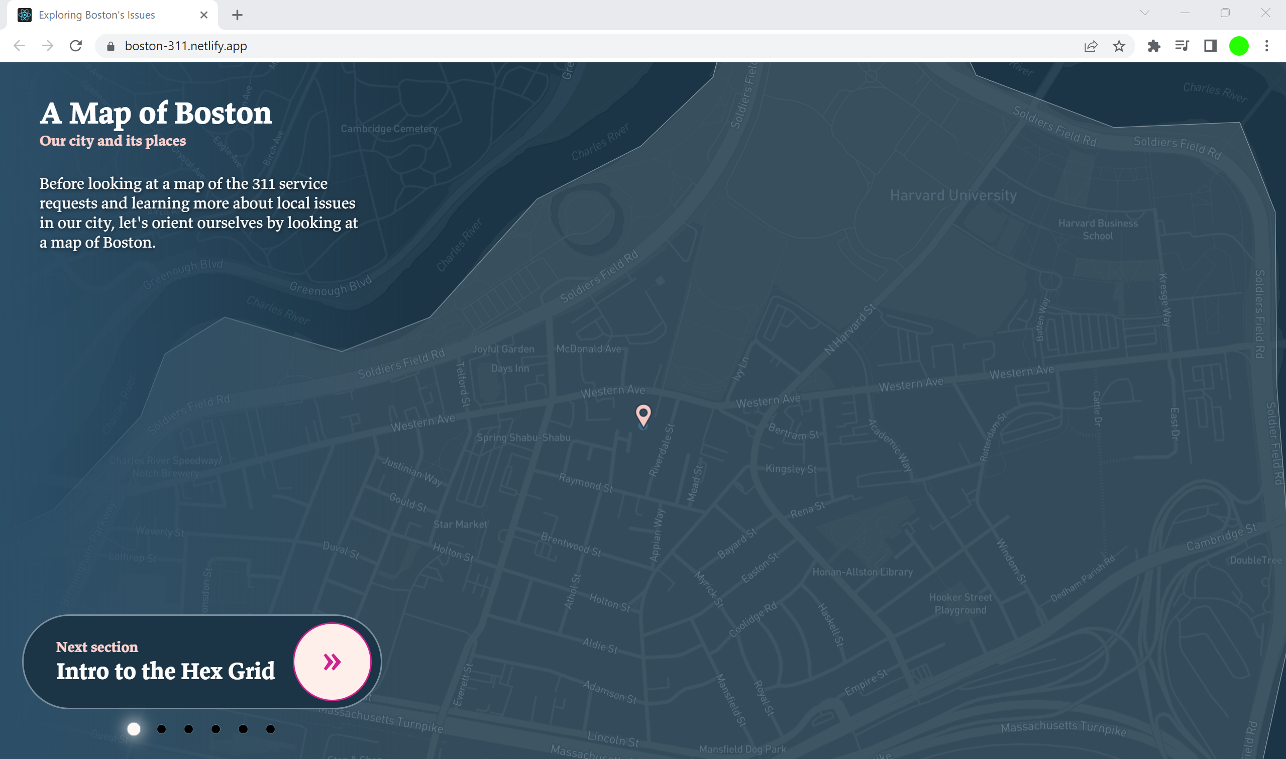Click the Intro to the Hex Grid link

click(x=165, y=671)
